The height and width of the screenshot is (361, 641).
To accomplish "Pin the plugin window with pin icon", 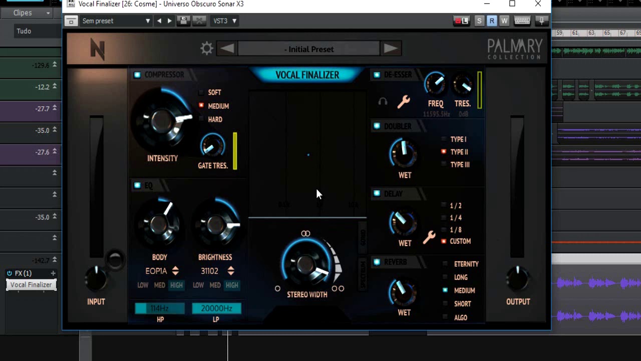I will pos(541,21).
